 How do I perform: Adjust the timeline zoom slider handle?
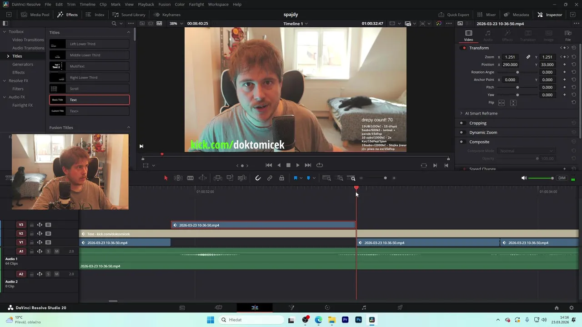pyautogui.click(x=385, y=178)
